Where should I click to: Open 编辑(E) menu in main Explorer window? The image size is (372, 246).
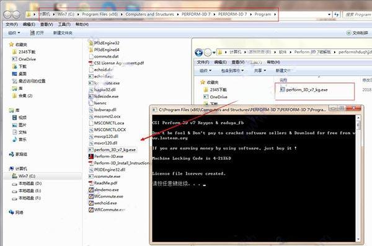pyautogui.click(x=29, y=24)
